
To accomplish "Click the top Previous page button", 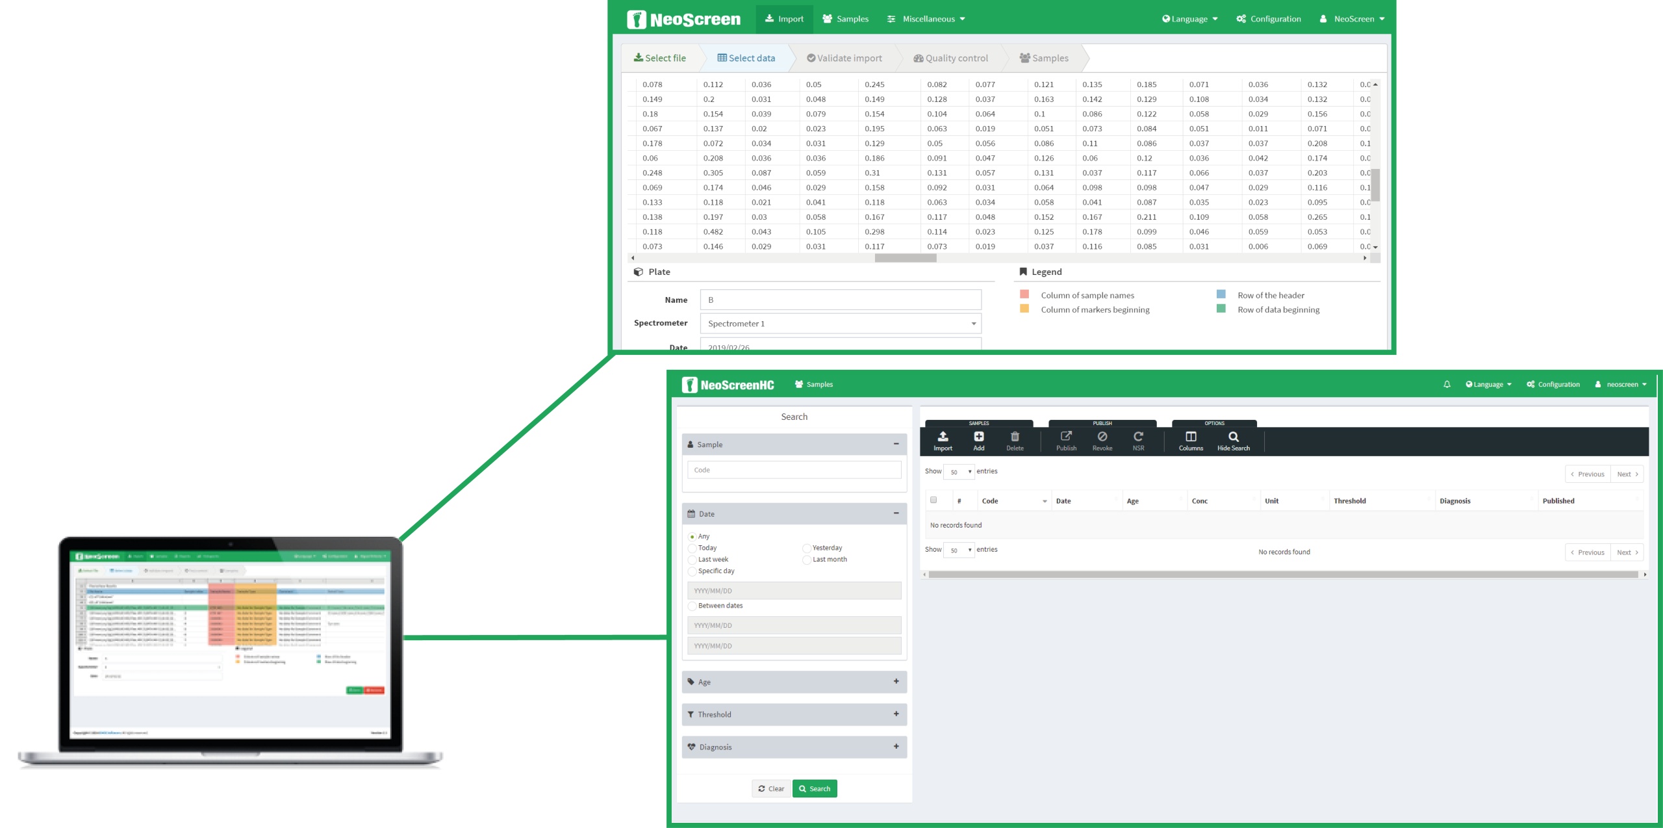I will (1588, 474).
